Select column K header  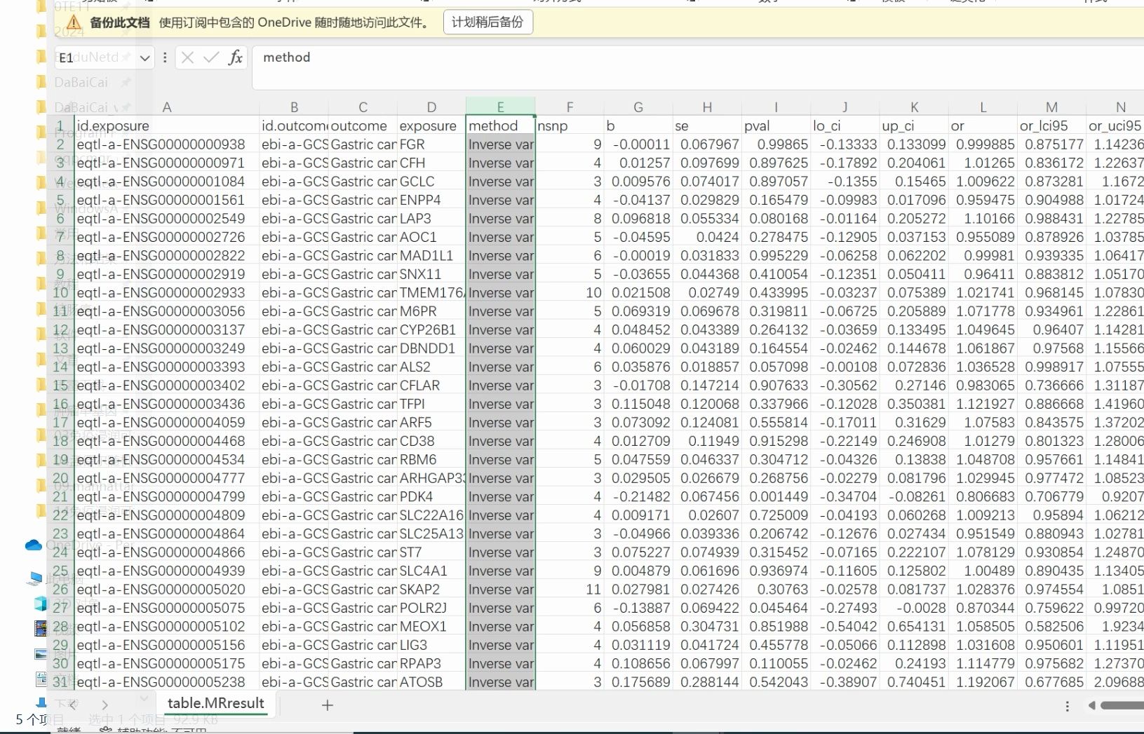pos(914,107)
